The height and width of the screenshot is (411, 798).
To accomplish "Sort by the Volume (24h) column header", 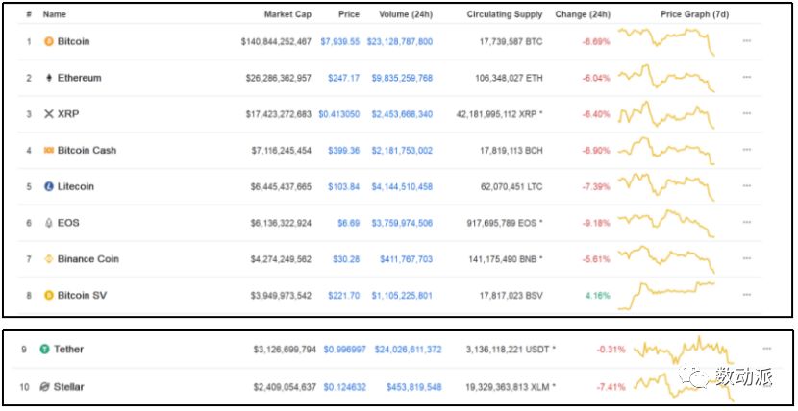I will [x=406, y=14].
